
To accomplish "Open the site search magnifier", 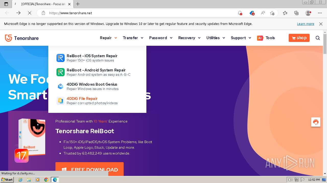I will [x=318, y=38].
